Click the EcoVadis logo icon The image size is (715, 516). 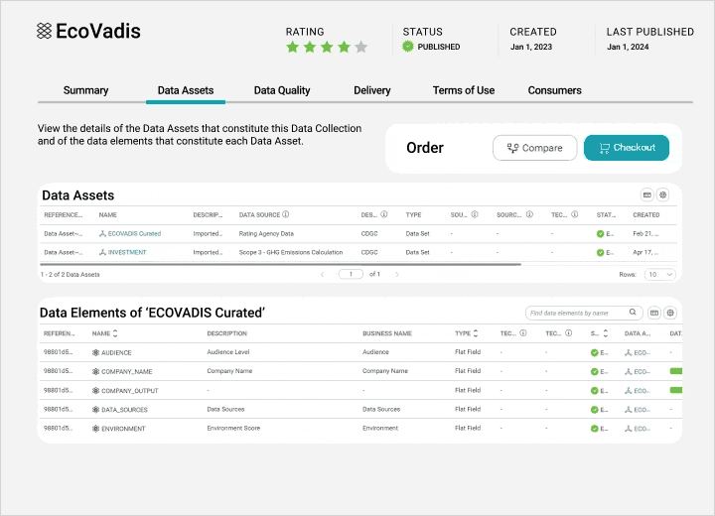pyautogui.click(x=45, y=31)
